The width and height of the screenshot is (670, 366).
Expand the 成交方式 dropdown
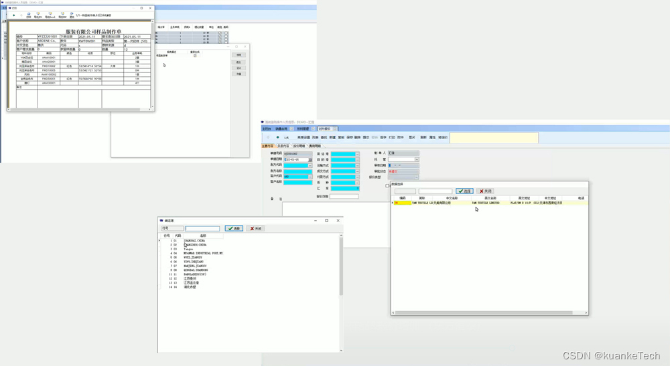[357, 171]
